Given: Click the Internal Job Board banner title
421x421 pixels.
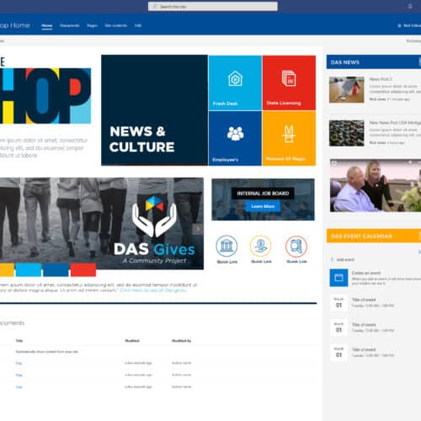Looking at the screenshot, I should click(263, 194).
